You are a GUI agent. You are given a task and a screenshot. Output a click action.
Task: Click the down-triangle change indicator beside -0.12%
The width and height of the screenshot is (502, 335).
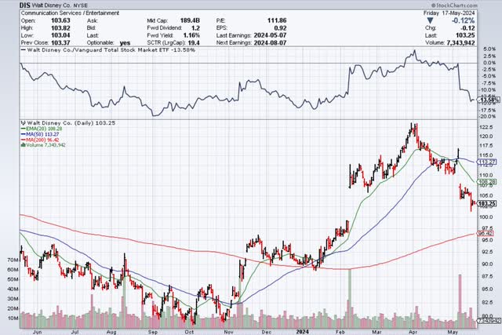point(431,20)
